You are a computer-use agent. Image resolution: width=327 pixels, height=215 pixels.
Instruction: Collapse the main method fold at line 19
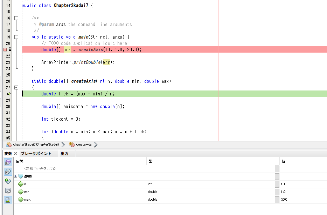point(16,37)
